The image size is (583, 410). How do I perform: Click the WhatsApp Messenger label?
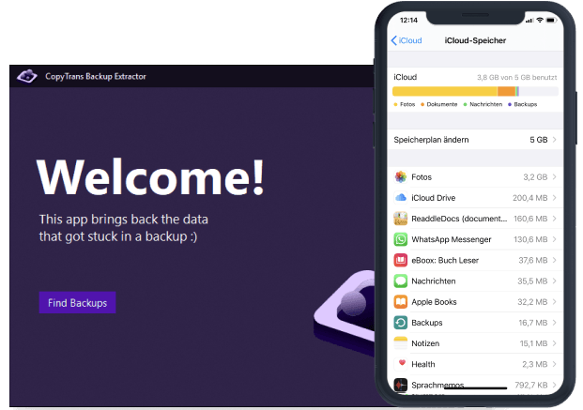coord(452,239)
